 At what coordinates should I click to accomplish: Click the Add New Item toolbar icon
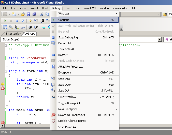[14, 14]
